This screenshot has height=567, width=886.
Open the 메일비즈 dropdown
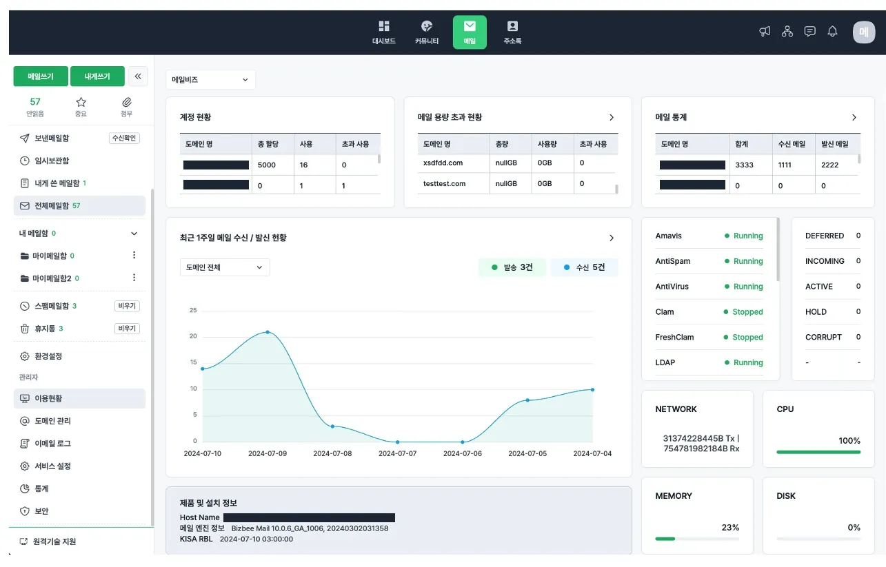(x=210, y=80)
